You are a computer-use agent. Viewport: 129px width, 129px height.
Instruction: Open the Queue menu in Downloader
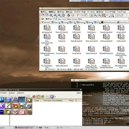click(12, 93)
